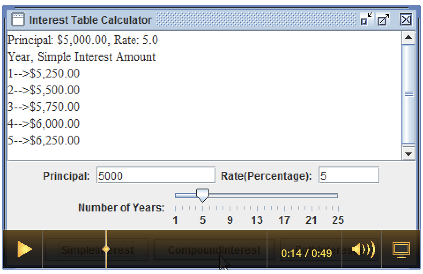Click the video timeline playhead marker
Viewport: 423px width, 274px height.
click(x=106, y=249)
